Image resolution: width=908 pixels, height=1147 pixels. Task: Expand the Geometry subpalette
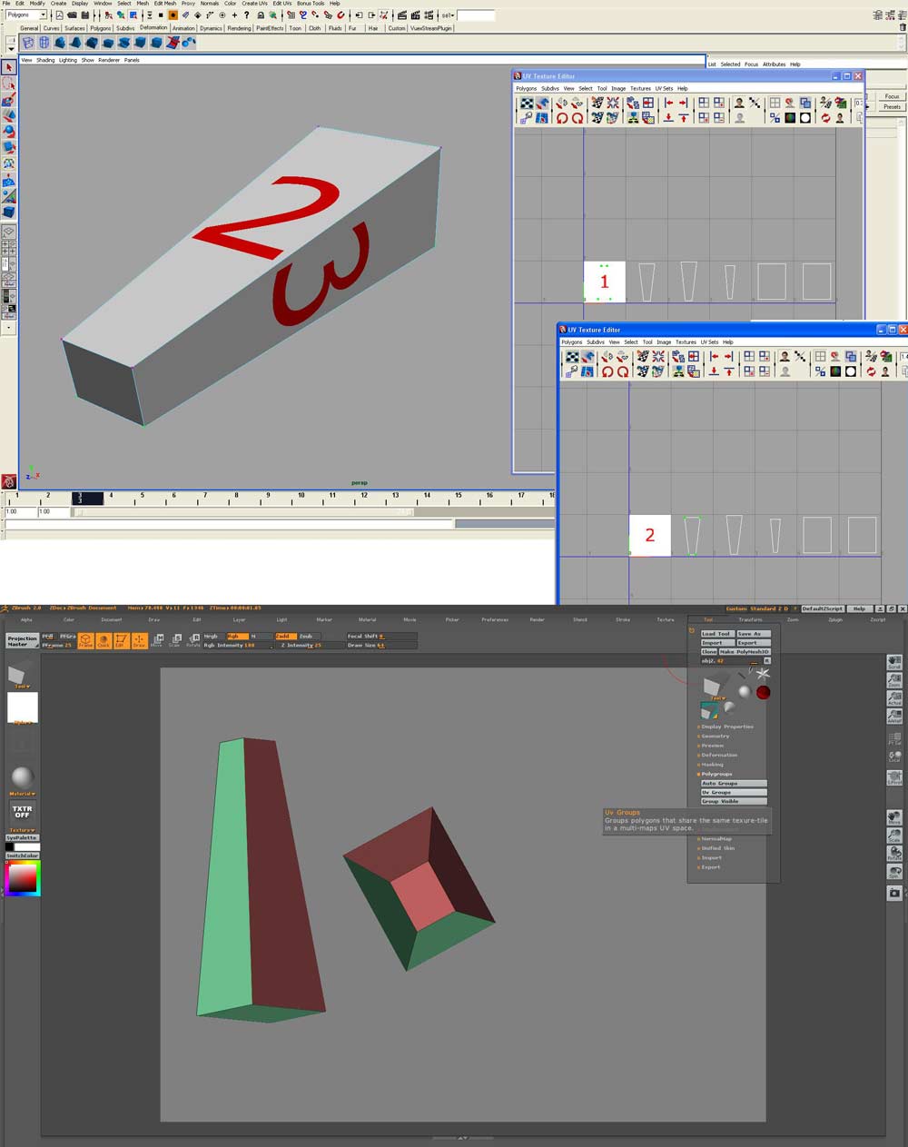click(x=716, y=737)
